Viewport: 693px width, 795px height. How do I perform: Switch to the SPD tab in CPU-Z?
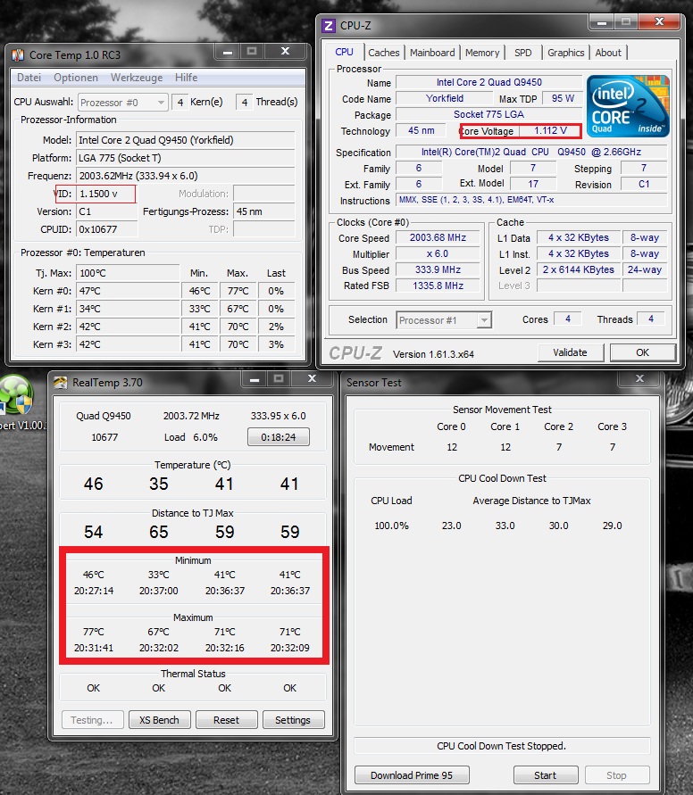[x=522, y=53]
